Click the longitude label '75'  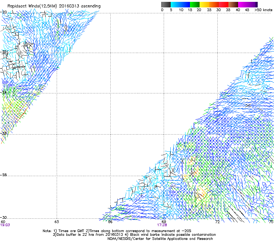(x=271, y=222)
